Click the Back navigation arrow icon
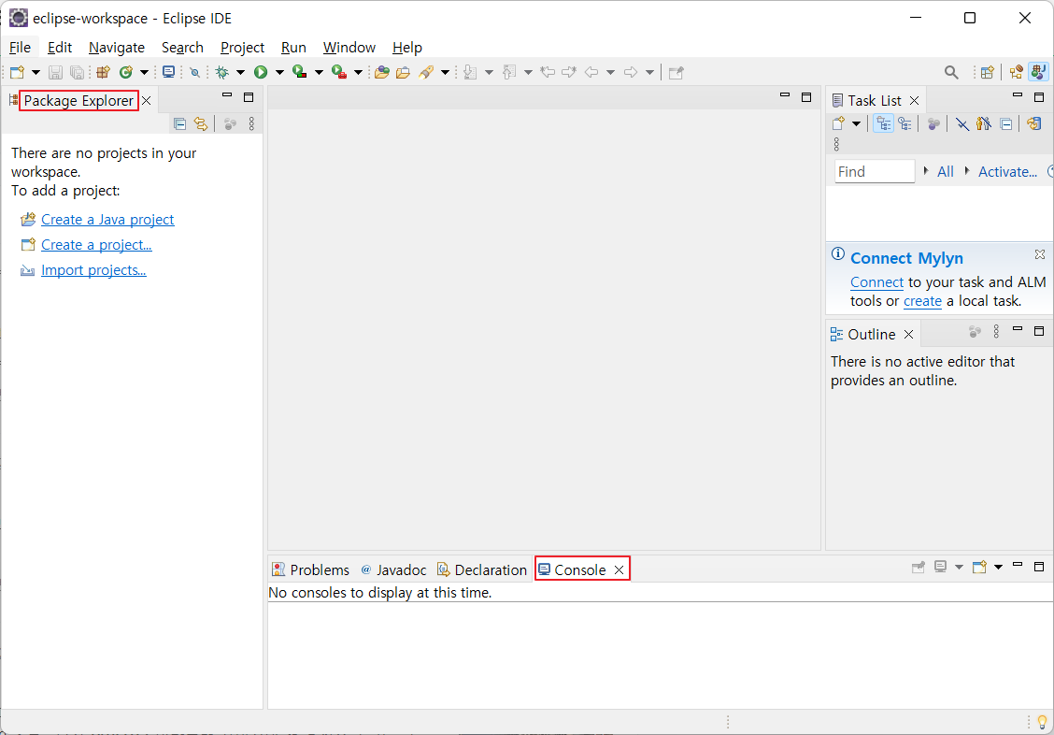 tap(591, 72)
